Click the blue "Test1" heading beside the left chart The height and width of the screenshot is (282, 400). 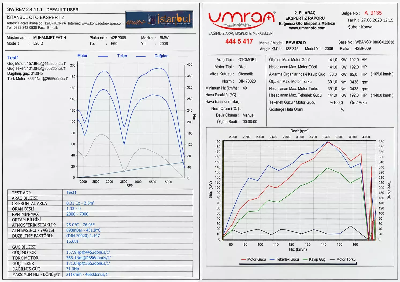(13, 58)
